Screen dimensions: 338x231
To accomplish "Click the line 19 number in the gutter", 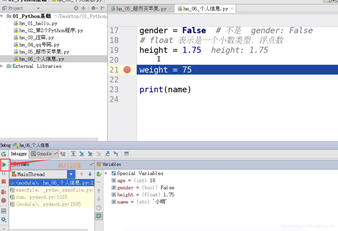I will pos(114,50).
